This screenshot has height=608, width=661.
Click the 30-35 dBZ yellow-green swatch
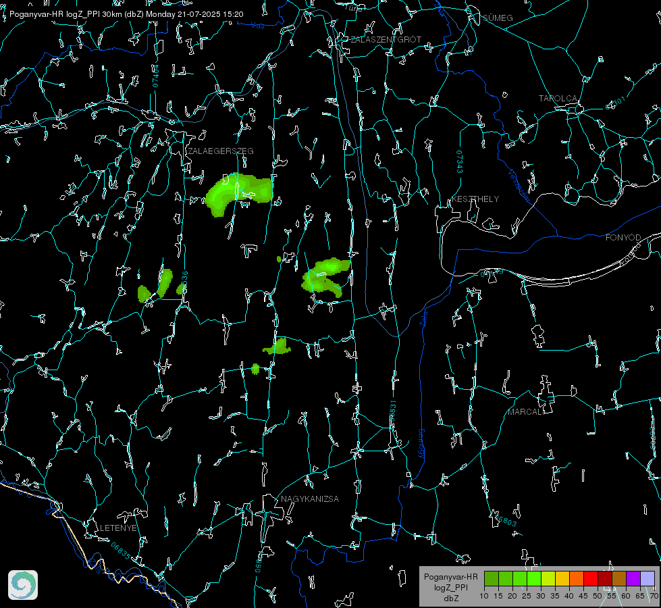tap(548, 578)
